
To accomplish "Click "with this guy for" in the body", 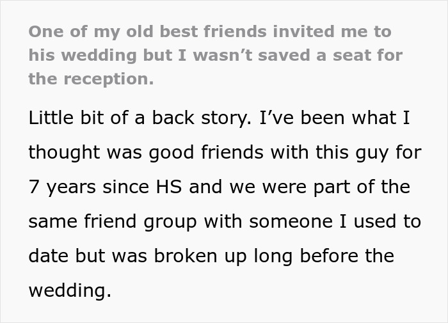I will [x=346, y=152].
